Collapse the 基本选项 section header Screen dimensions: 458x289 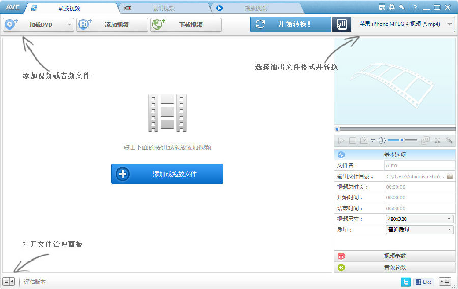(395, 155)
